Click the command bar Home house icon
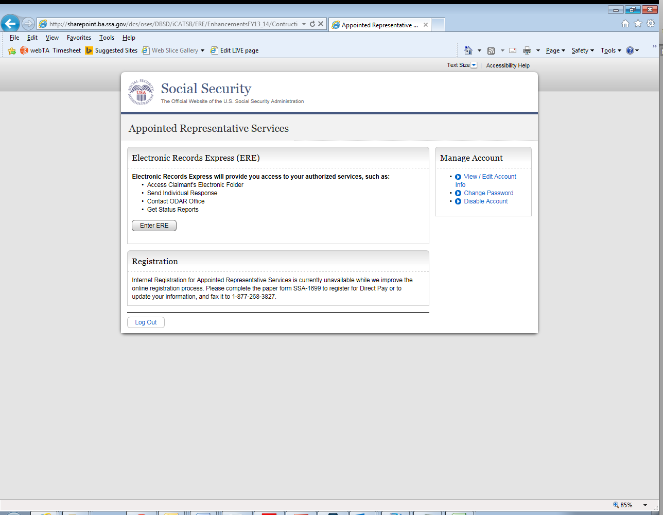 tap(468, 50)
